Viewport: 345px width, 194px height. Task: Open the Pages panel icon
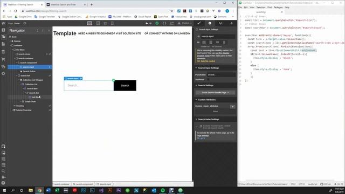tap(3, 44)
